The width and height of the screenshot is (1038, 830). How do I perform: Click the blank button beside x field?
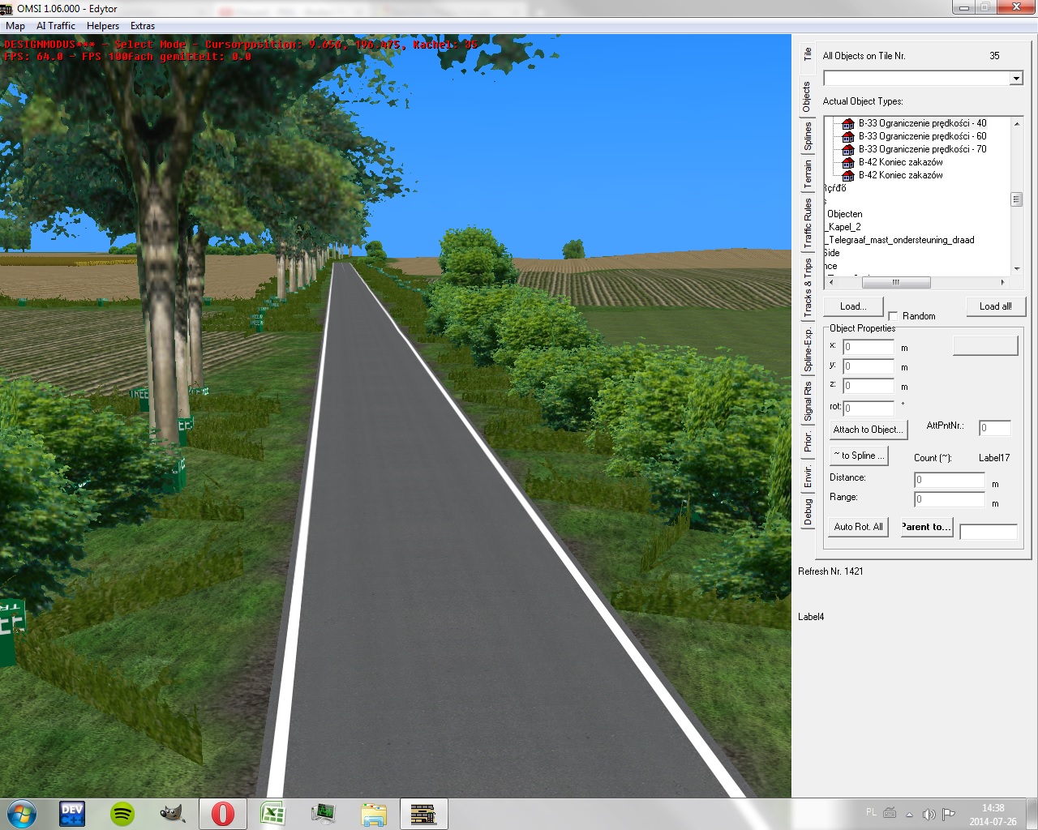pos(984,345)
